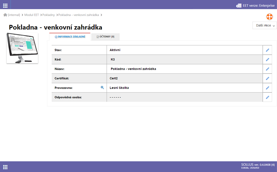Image resolution: width=277 pixels, height=172 pixels.
Task: Open the app grid menu in top bar
Action: point(5,6)
